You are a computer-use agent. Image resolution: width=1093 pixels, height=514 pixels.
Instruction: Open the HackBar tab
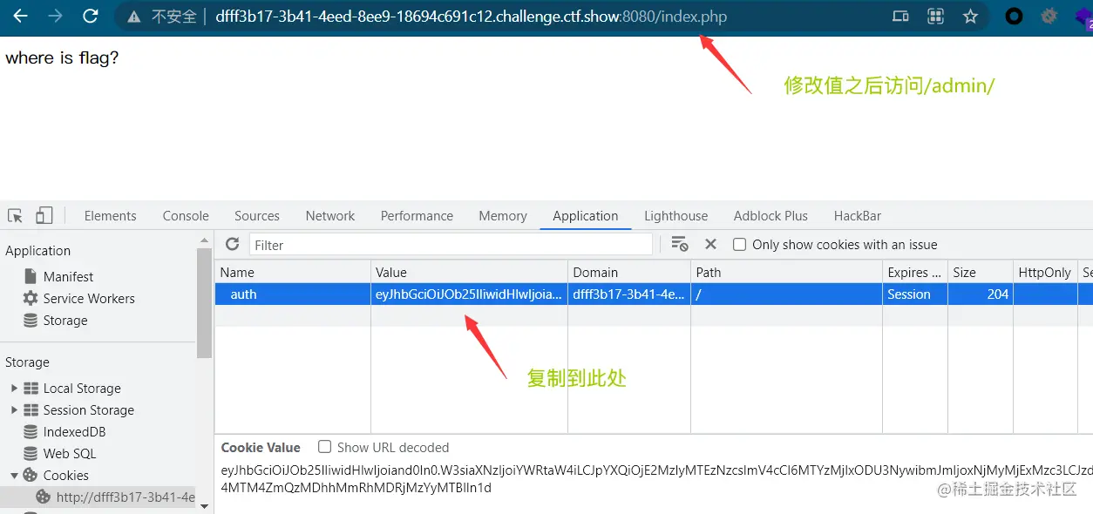[x=858, y=216]
